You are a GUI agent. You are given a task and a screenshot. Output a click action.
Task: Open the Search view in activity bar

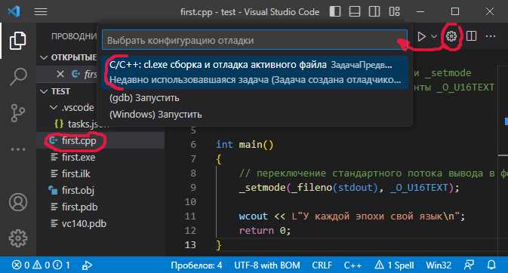tap(17, 76)
